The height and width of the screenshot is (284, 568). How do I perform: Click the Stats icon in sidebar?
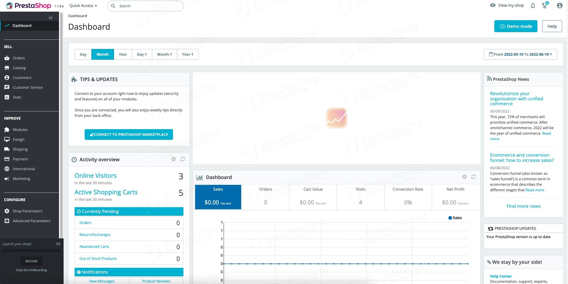tap(7, 97)
